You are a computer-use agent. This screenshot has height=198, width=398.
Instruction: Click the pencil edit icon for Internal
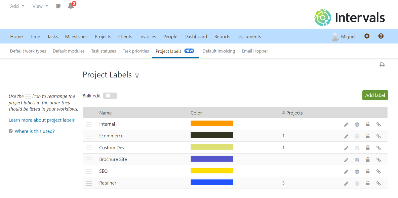click(346, 125)
